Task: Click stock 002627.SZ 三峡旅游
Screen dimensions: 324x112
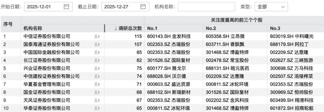Action: [292, 60]
